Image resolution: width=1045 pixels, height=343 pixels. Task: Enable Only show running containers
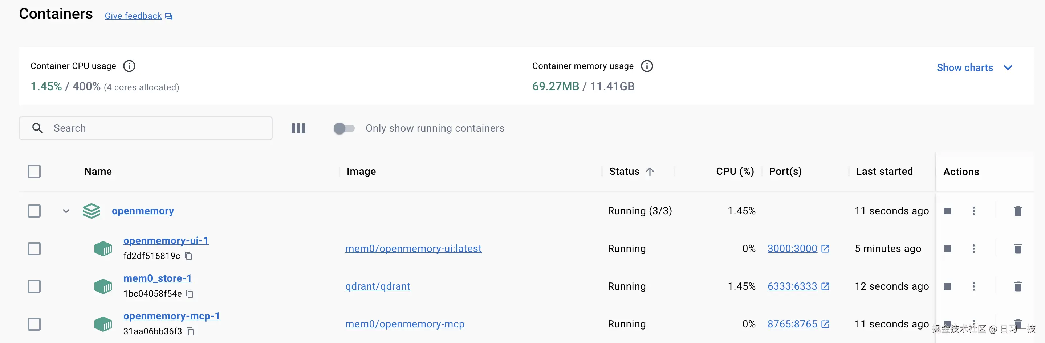(343, 128)
